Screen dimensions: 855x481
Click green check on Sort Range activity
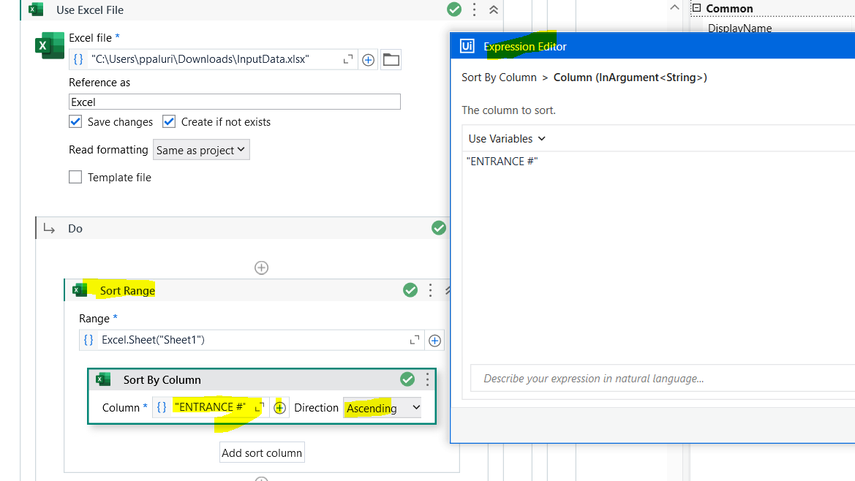coord(410,290)
